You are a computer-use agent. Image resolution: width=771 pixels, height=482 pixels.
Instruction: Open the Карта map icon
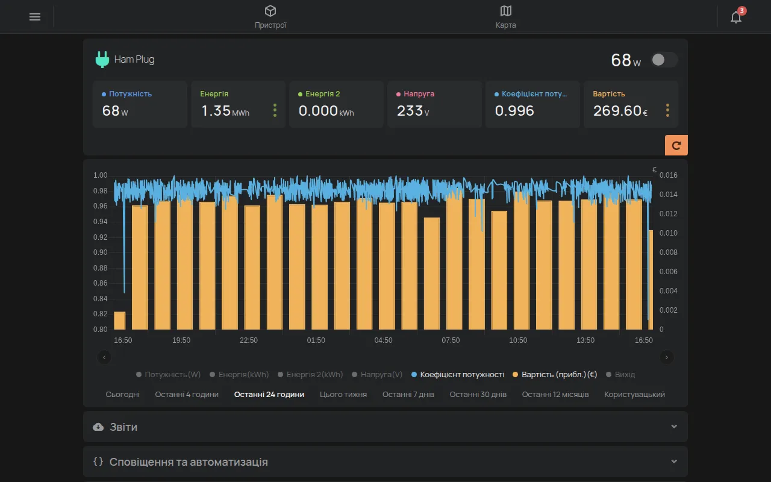tap(506, 11)
